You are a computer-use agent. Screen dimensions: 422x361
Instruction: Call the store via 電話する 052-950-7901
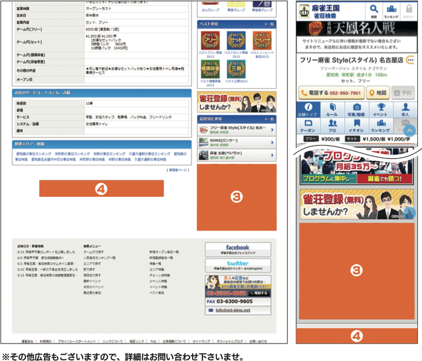coord(332,93)
